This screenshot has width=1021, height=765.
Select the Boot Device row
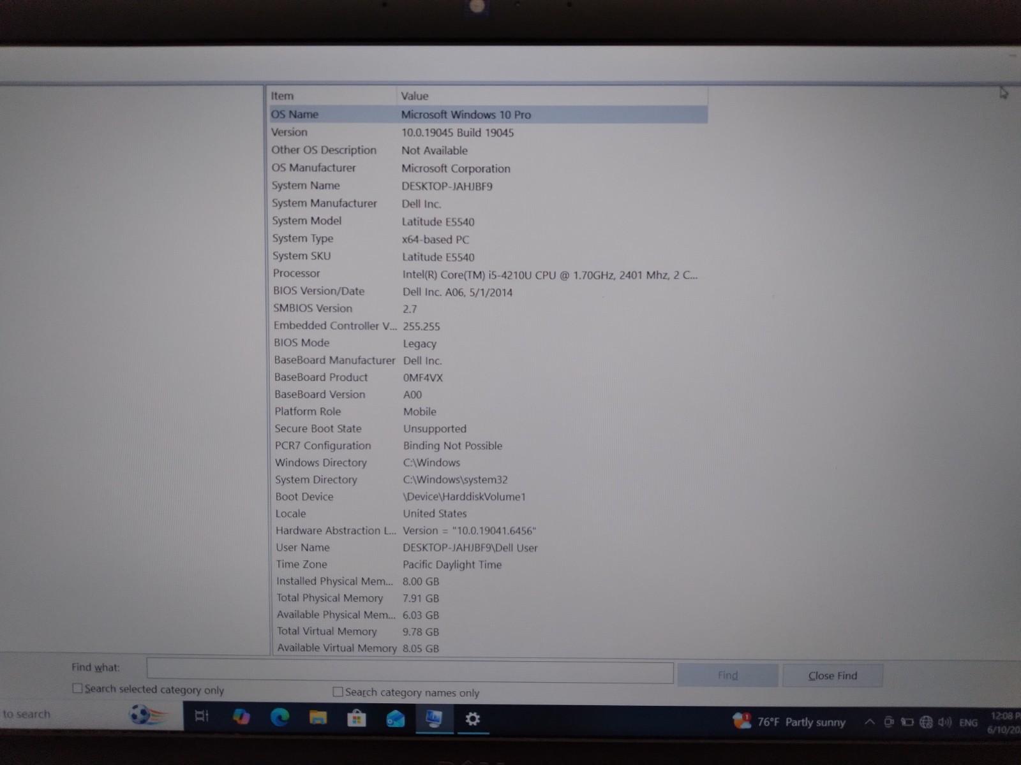(488, 497)
